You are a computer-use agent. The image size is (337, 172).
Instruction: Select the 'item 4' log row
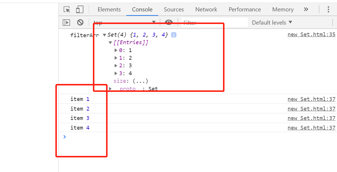coord(198,128)
